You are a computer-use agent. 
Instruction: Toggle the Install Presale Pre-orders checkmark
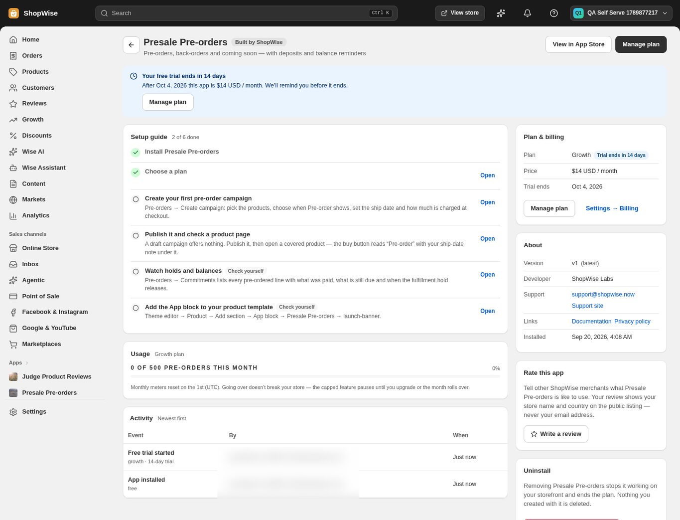(x=136, y=152)
